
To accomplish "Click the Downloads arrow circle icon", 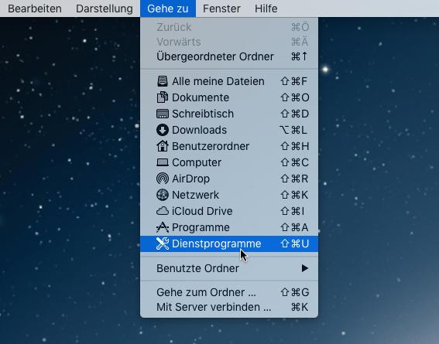I will (163, 130).
